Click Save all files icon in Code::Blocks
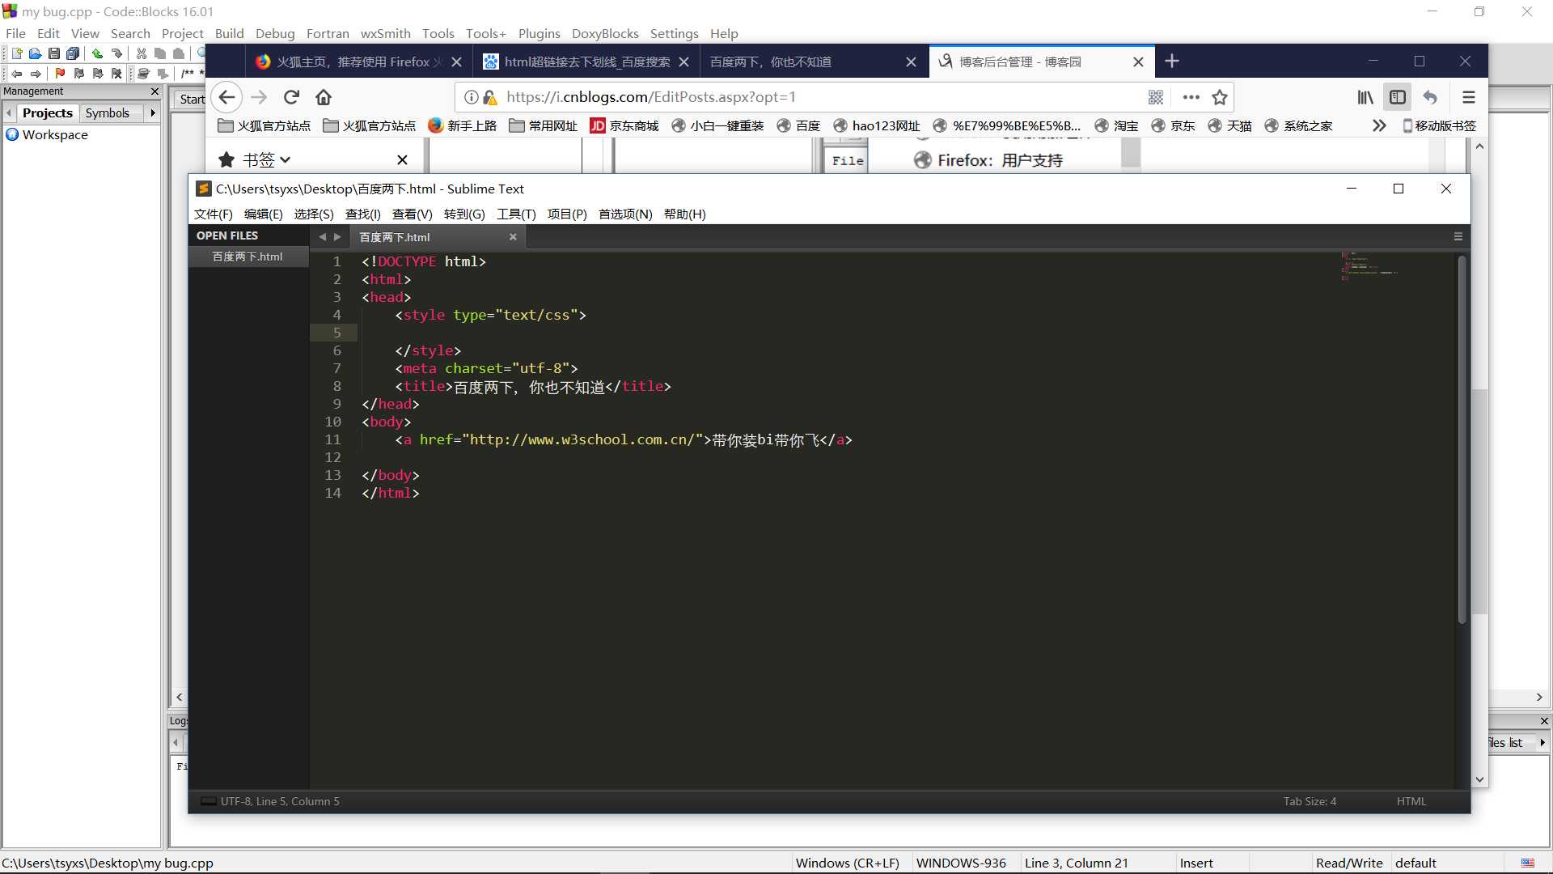 (73, 53)
